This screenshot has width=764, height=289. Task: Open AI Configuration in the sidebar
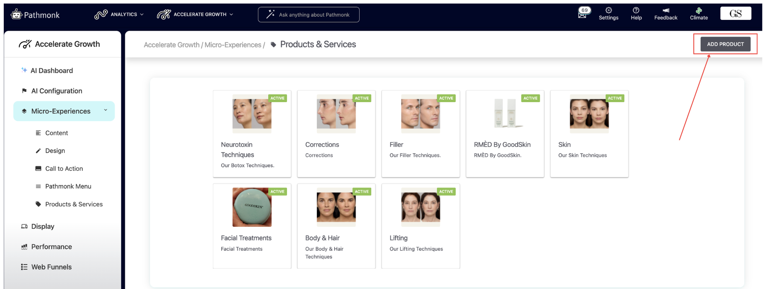click(x=56, y=91)
